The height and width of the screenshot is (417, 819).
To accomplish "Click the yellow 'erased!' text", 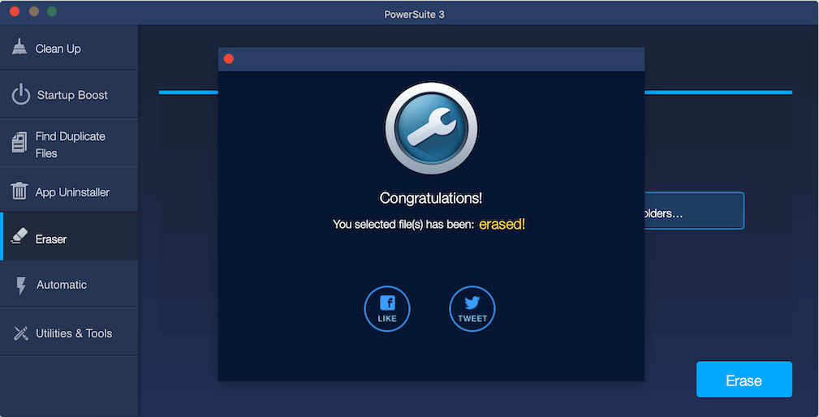I will click(x=502, y=225).
